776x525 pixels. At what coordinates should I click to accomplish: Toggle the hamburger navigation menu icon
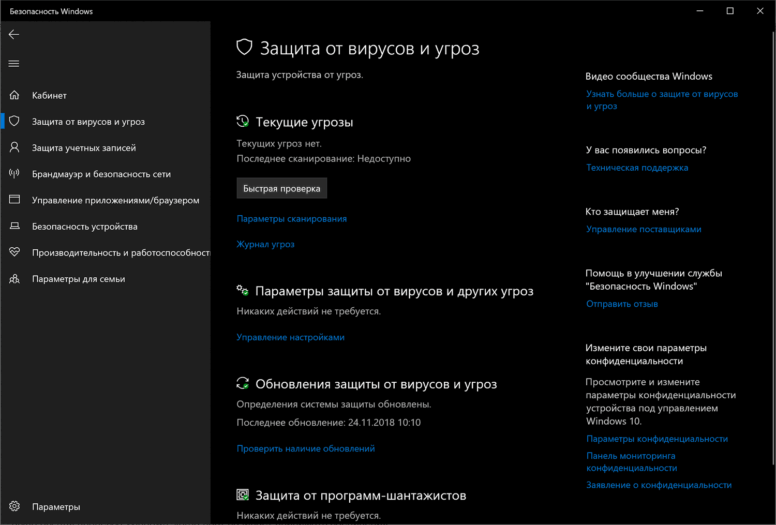pyautogui.click(x=14, y=64)
